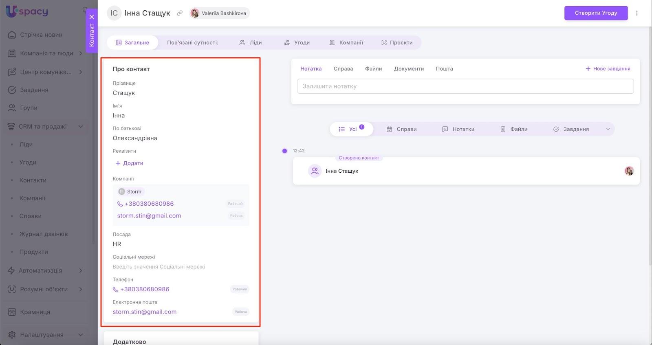Open the three-dot more options menu
This screenshot has width=652, height=345.
click(x=637, y=13)
